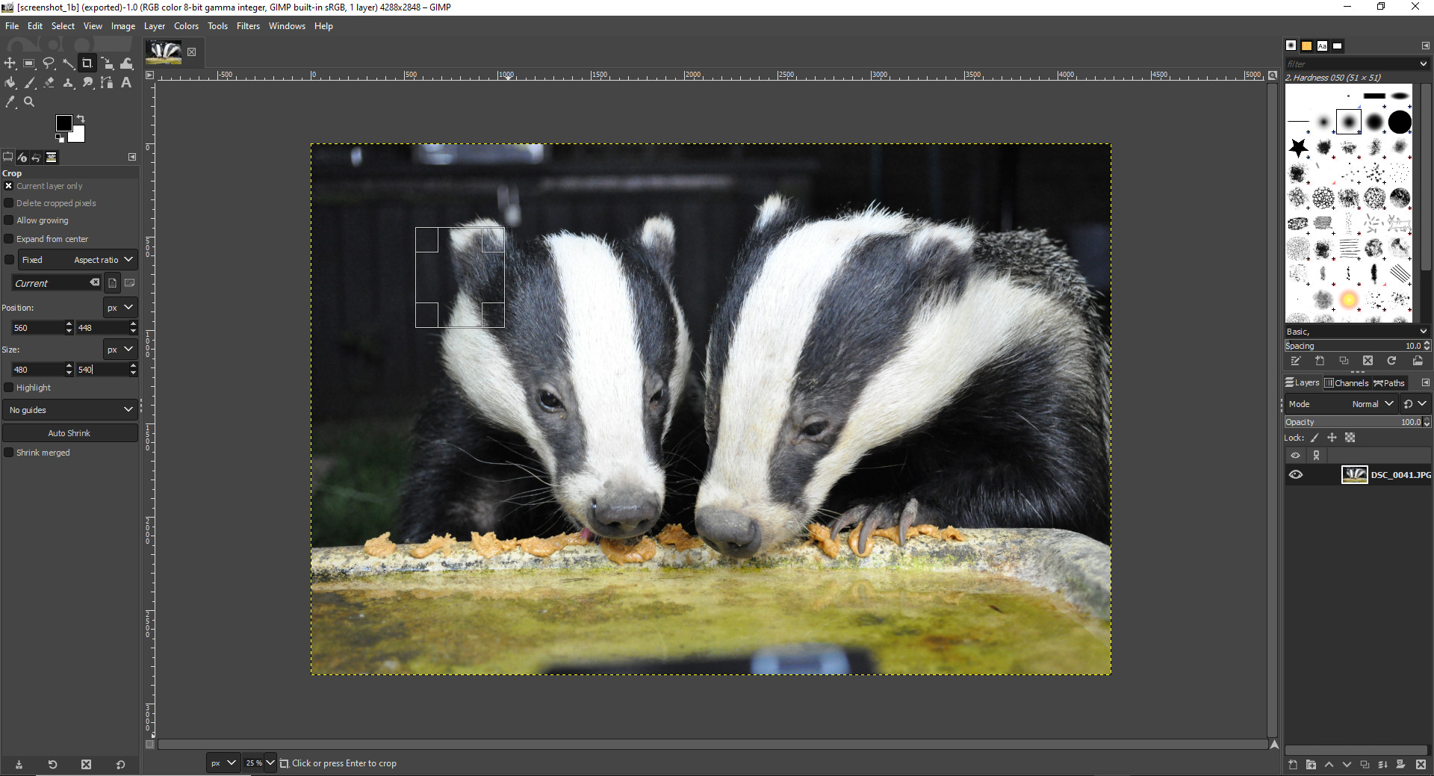Toggle the Highlight checkbox

(9, 388)
